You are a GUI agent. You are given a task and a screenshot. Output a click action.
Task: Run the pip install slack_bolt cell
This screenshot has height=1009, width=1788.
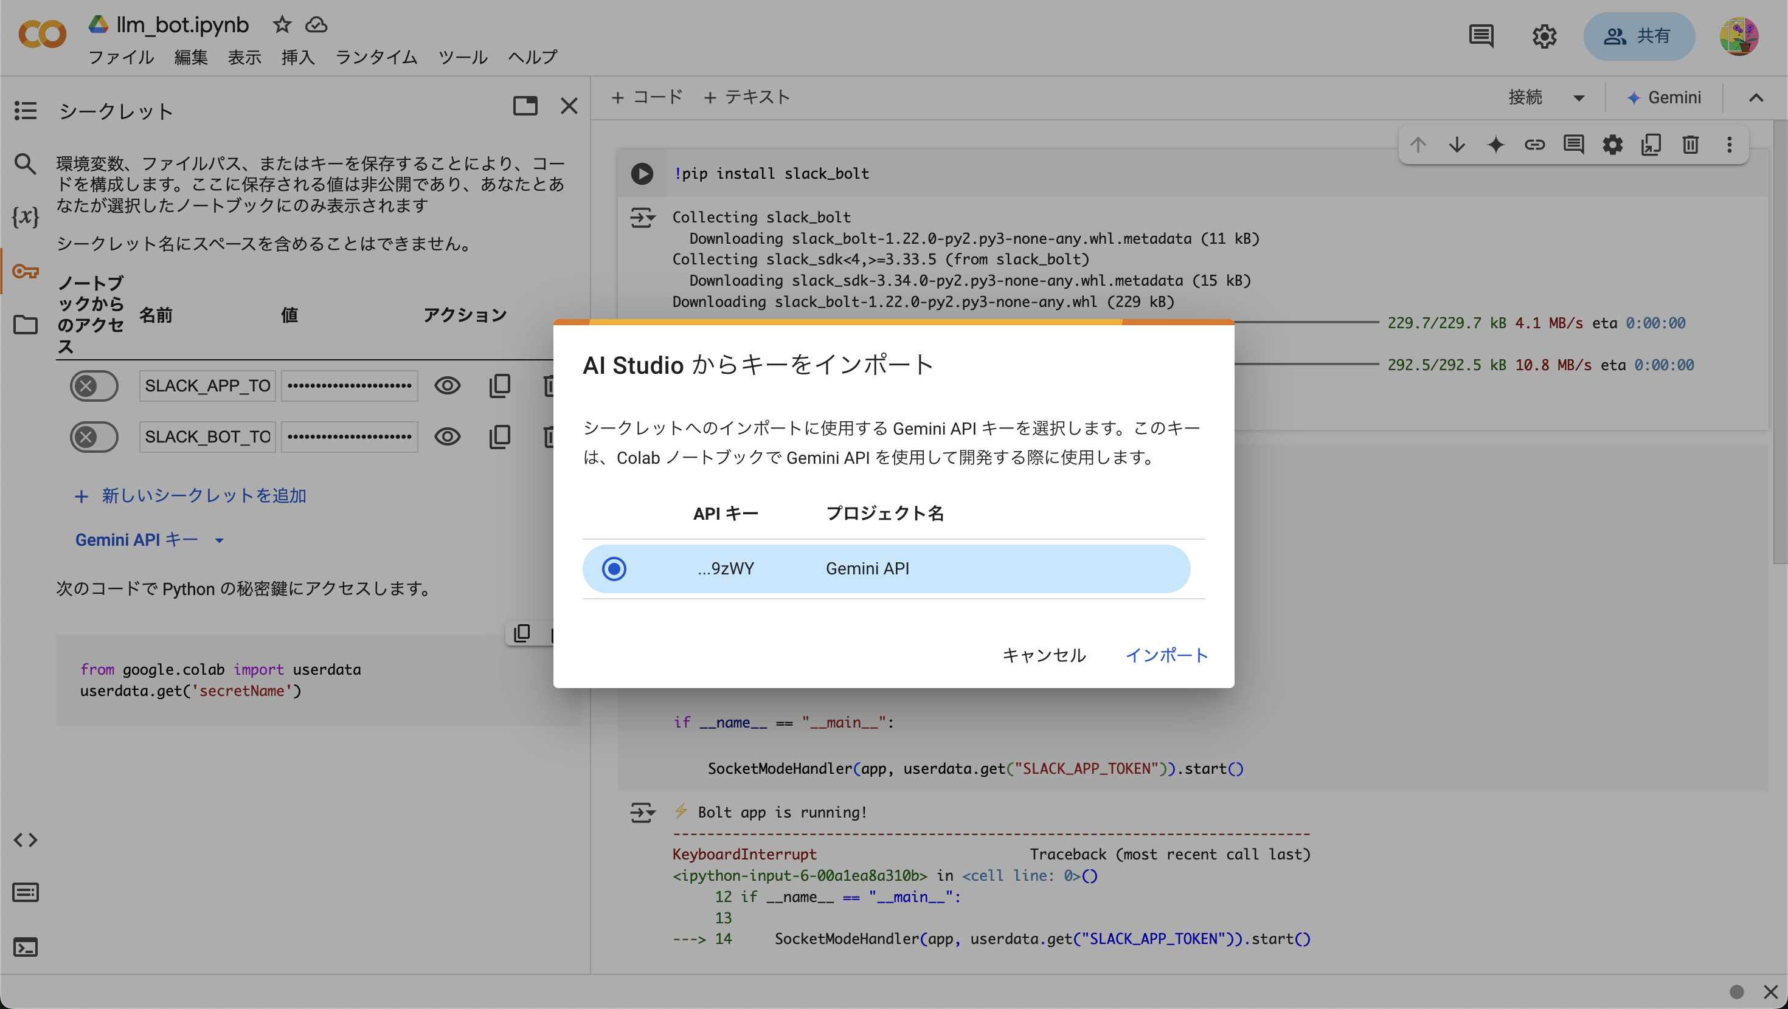[x=642, y=173]
